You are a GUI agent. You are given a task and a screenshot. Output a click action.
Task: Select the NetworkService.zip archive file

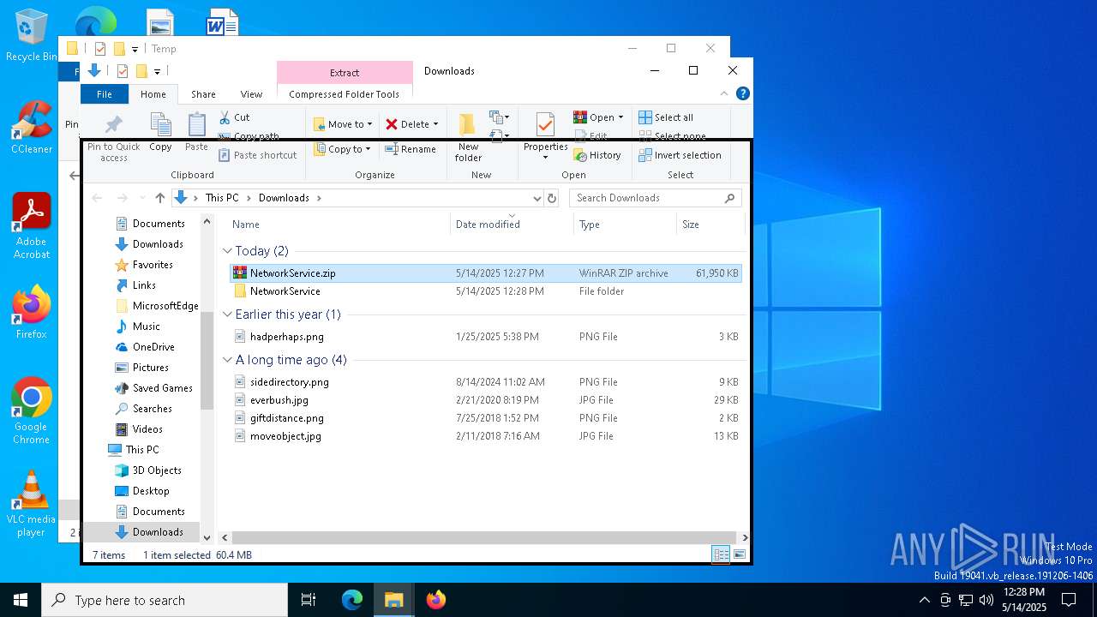[485, 273]
